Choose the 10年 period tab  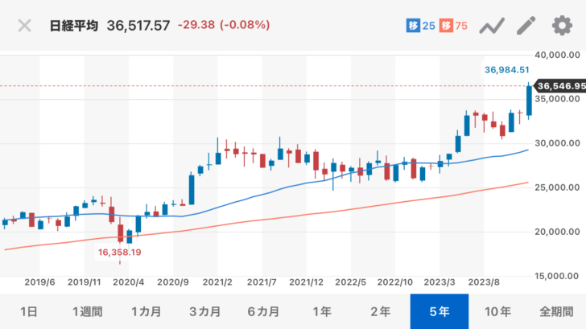[x=498, y=311]
